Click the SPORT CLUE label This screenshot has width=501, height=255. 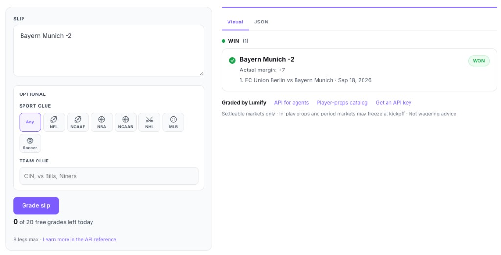35,106
